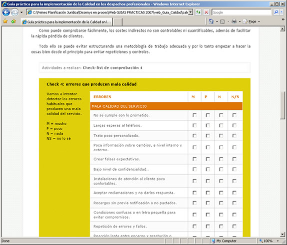Check N/S for 'Crear falsas expectativas'
The width and height of the screenshot is (287, 245).
[234, 159]
